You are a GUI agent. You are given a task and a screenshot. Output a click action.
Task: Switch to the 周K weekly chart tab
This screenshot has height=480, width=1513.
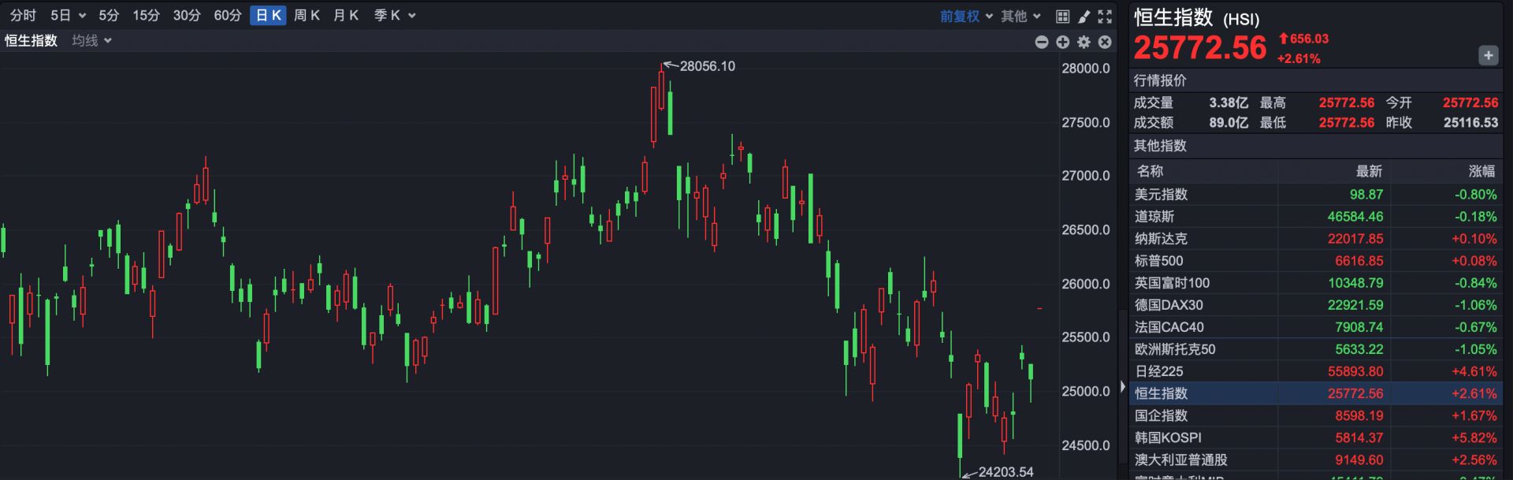[307, 16]
